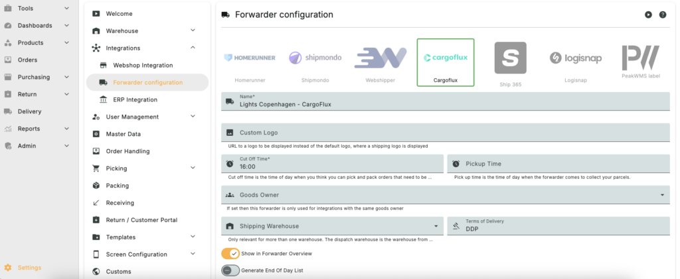The height and width of the screenshot is (279, 680).
Task: Choose the Logisnap forwarder logo
Action: [x=576, y=58]
